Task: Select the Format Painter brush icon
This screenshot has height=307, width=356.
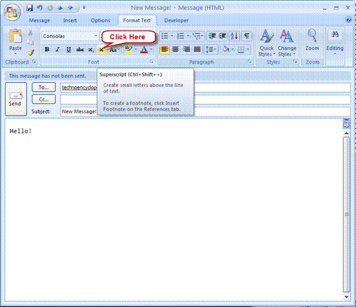Action: tap(31, 53)
